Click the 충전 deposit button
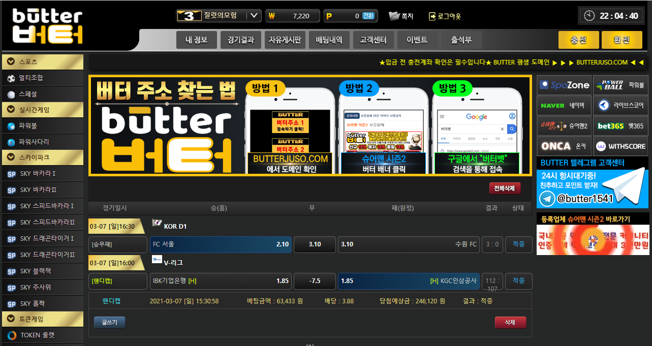652x346 pixels. 578,40
